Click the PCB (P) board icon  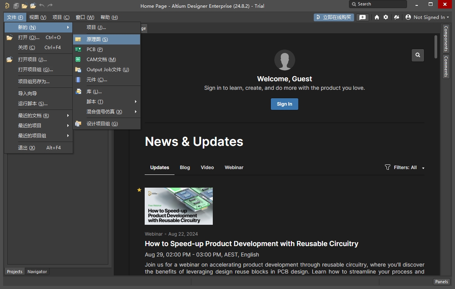point(78,50)
